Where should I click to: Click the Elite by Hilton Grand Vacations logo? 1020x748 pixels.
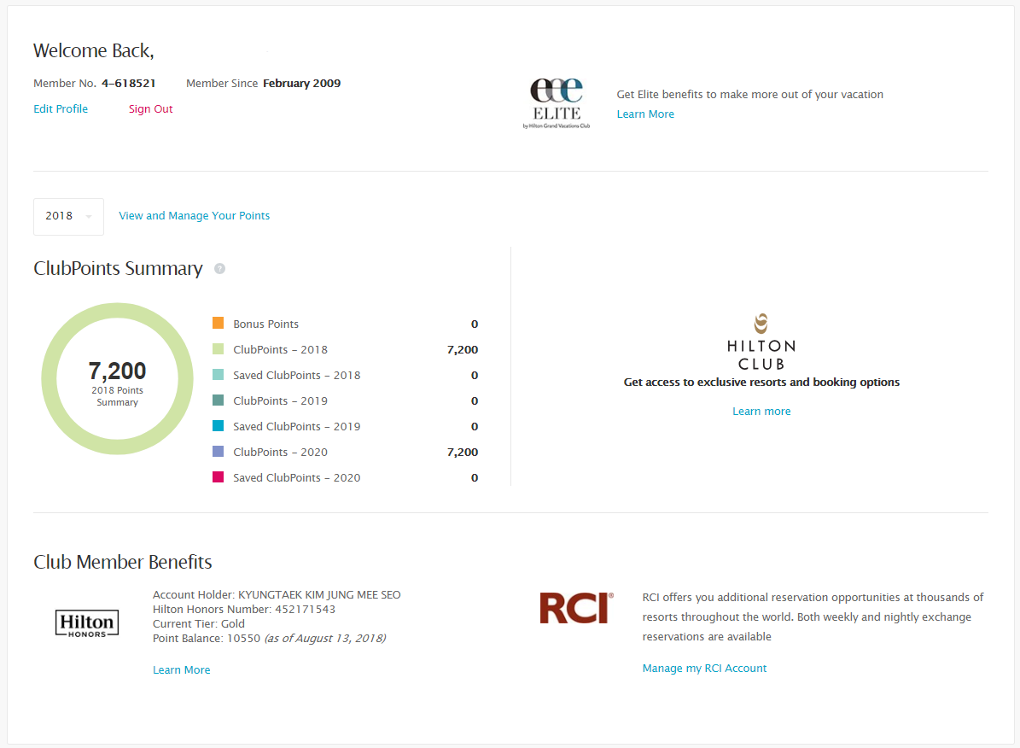coord(557,102)
